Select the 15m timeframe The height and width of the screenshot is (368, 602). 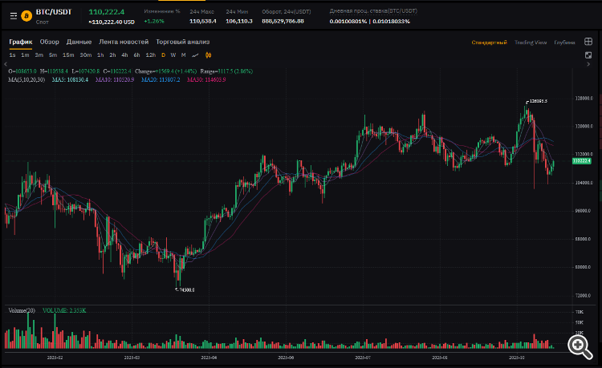tap(68, 55)
